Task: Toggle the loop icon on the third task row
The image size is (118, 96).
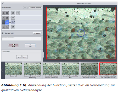Action: [x=3, y=22]
